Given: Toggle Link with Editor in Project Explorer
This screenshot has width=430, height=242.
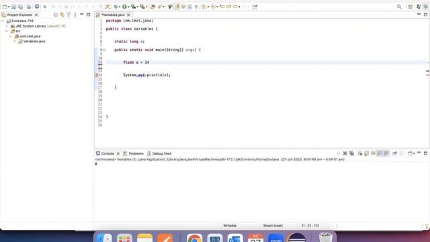Looking at the screenshot, I should [x=62, y=15].
